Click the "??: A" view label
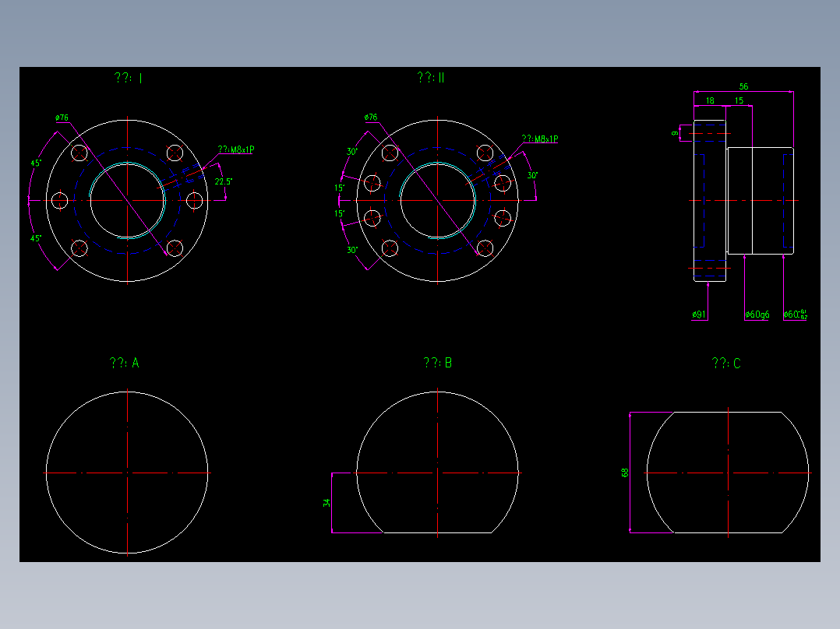 [126, 360]
